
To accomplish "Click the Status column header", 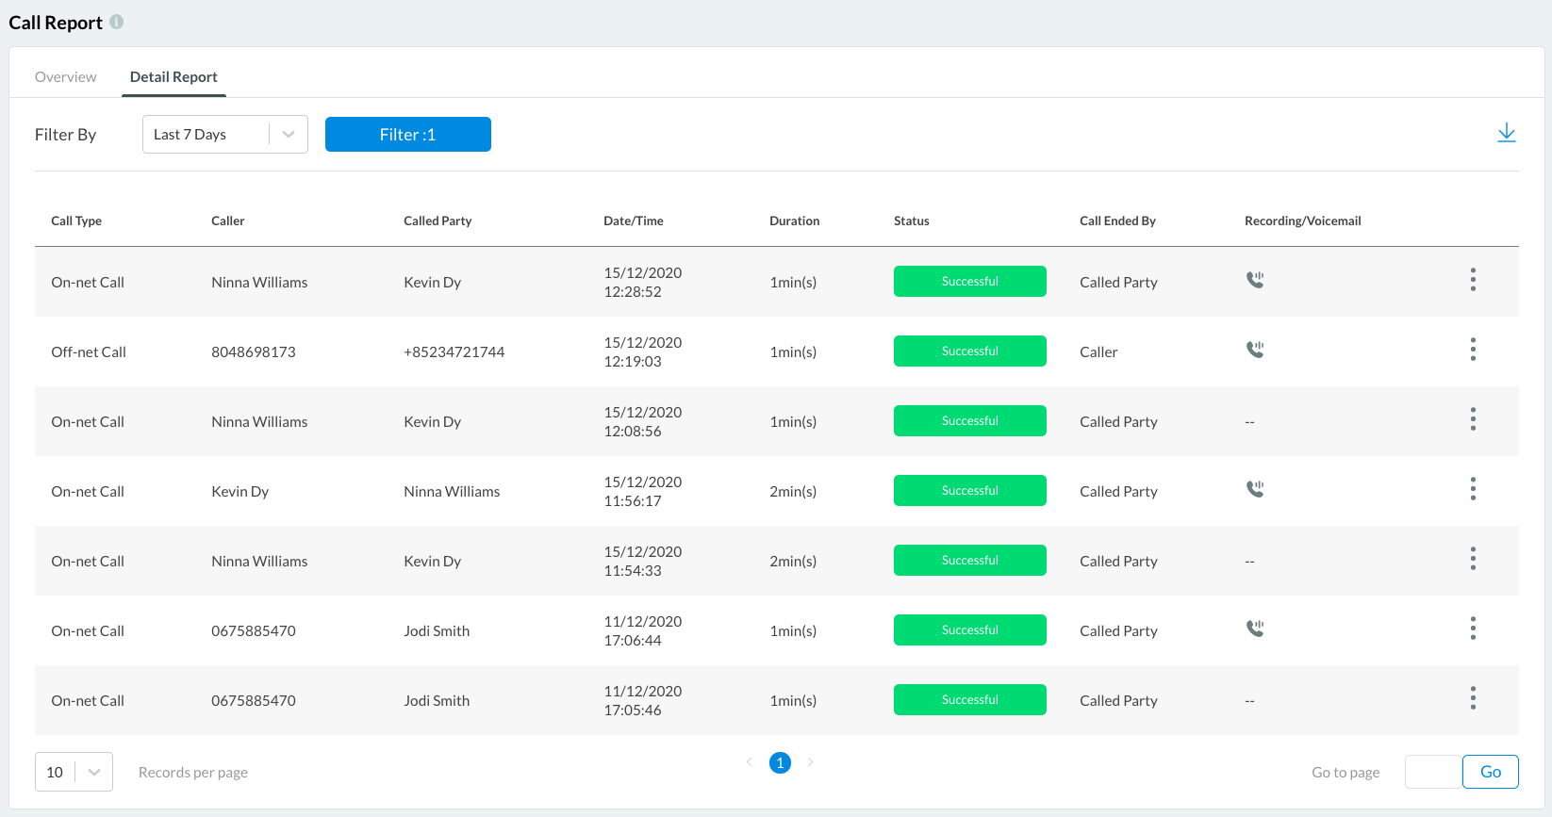I will click(x=912, y=221).
